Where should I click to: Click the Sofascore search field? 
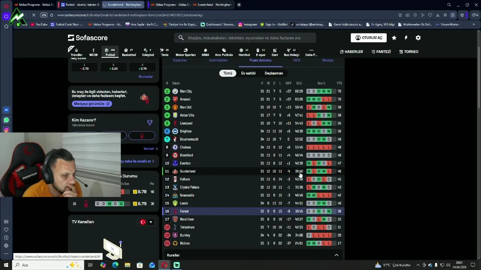click(245, 38)
